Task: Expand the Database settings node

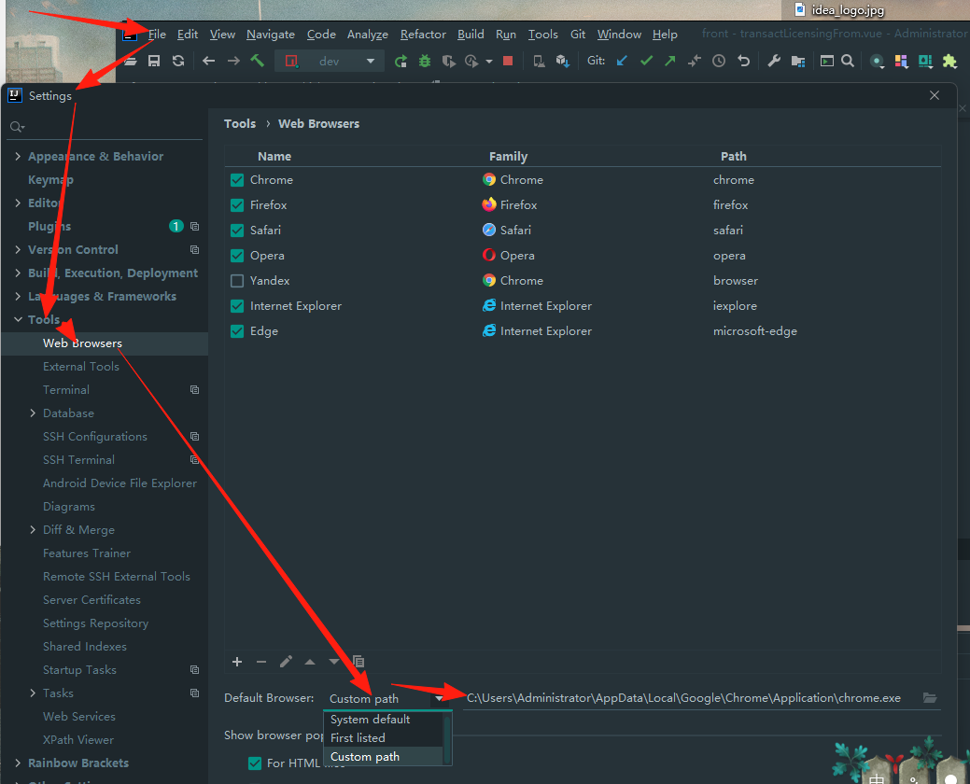Action: 33,413
